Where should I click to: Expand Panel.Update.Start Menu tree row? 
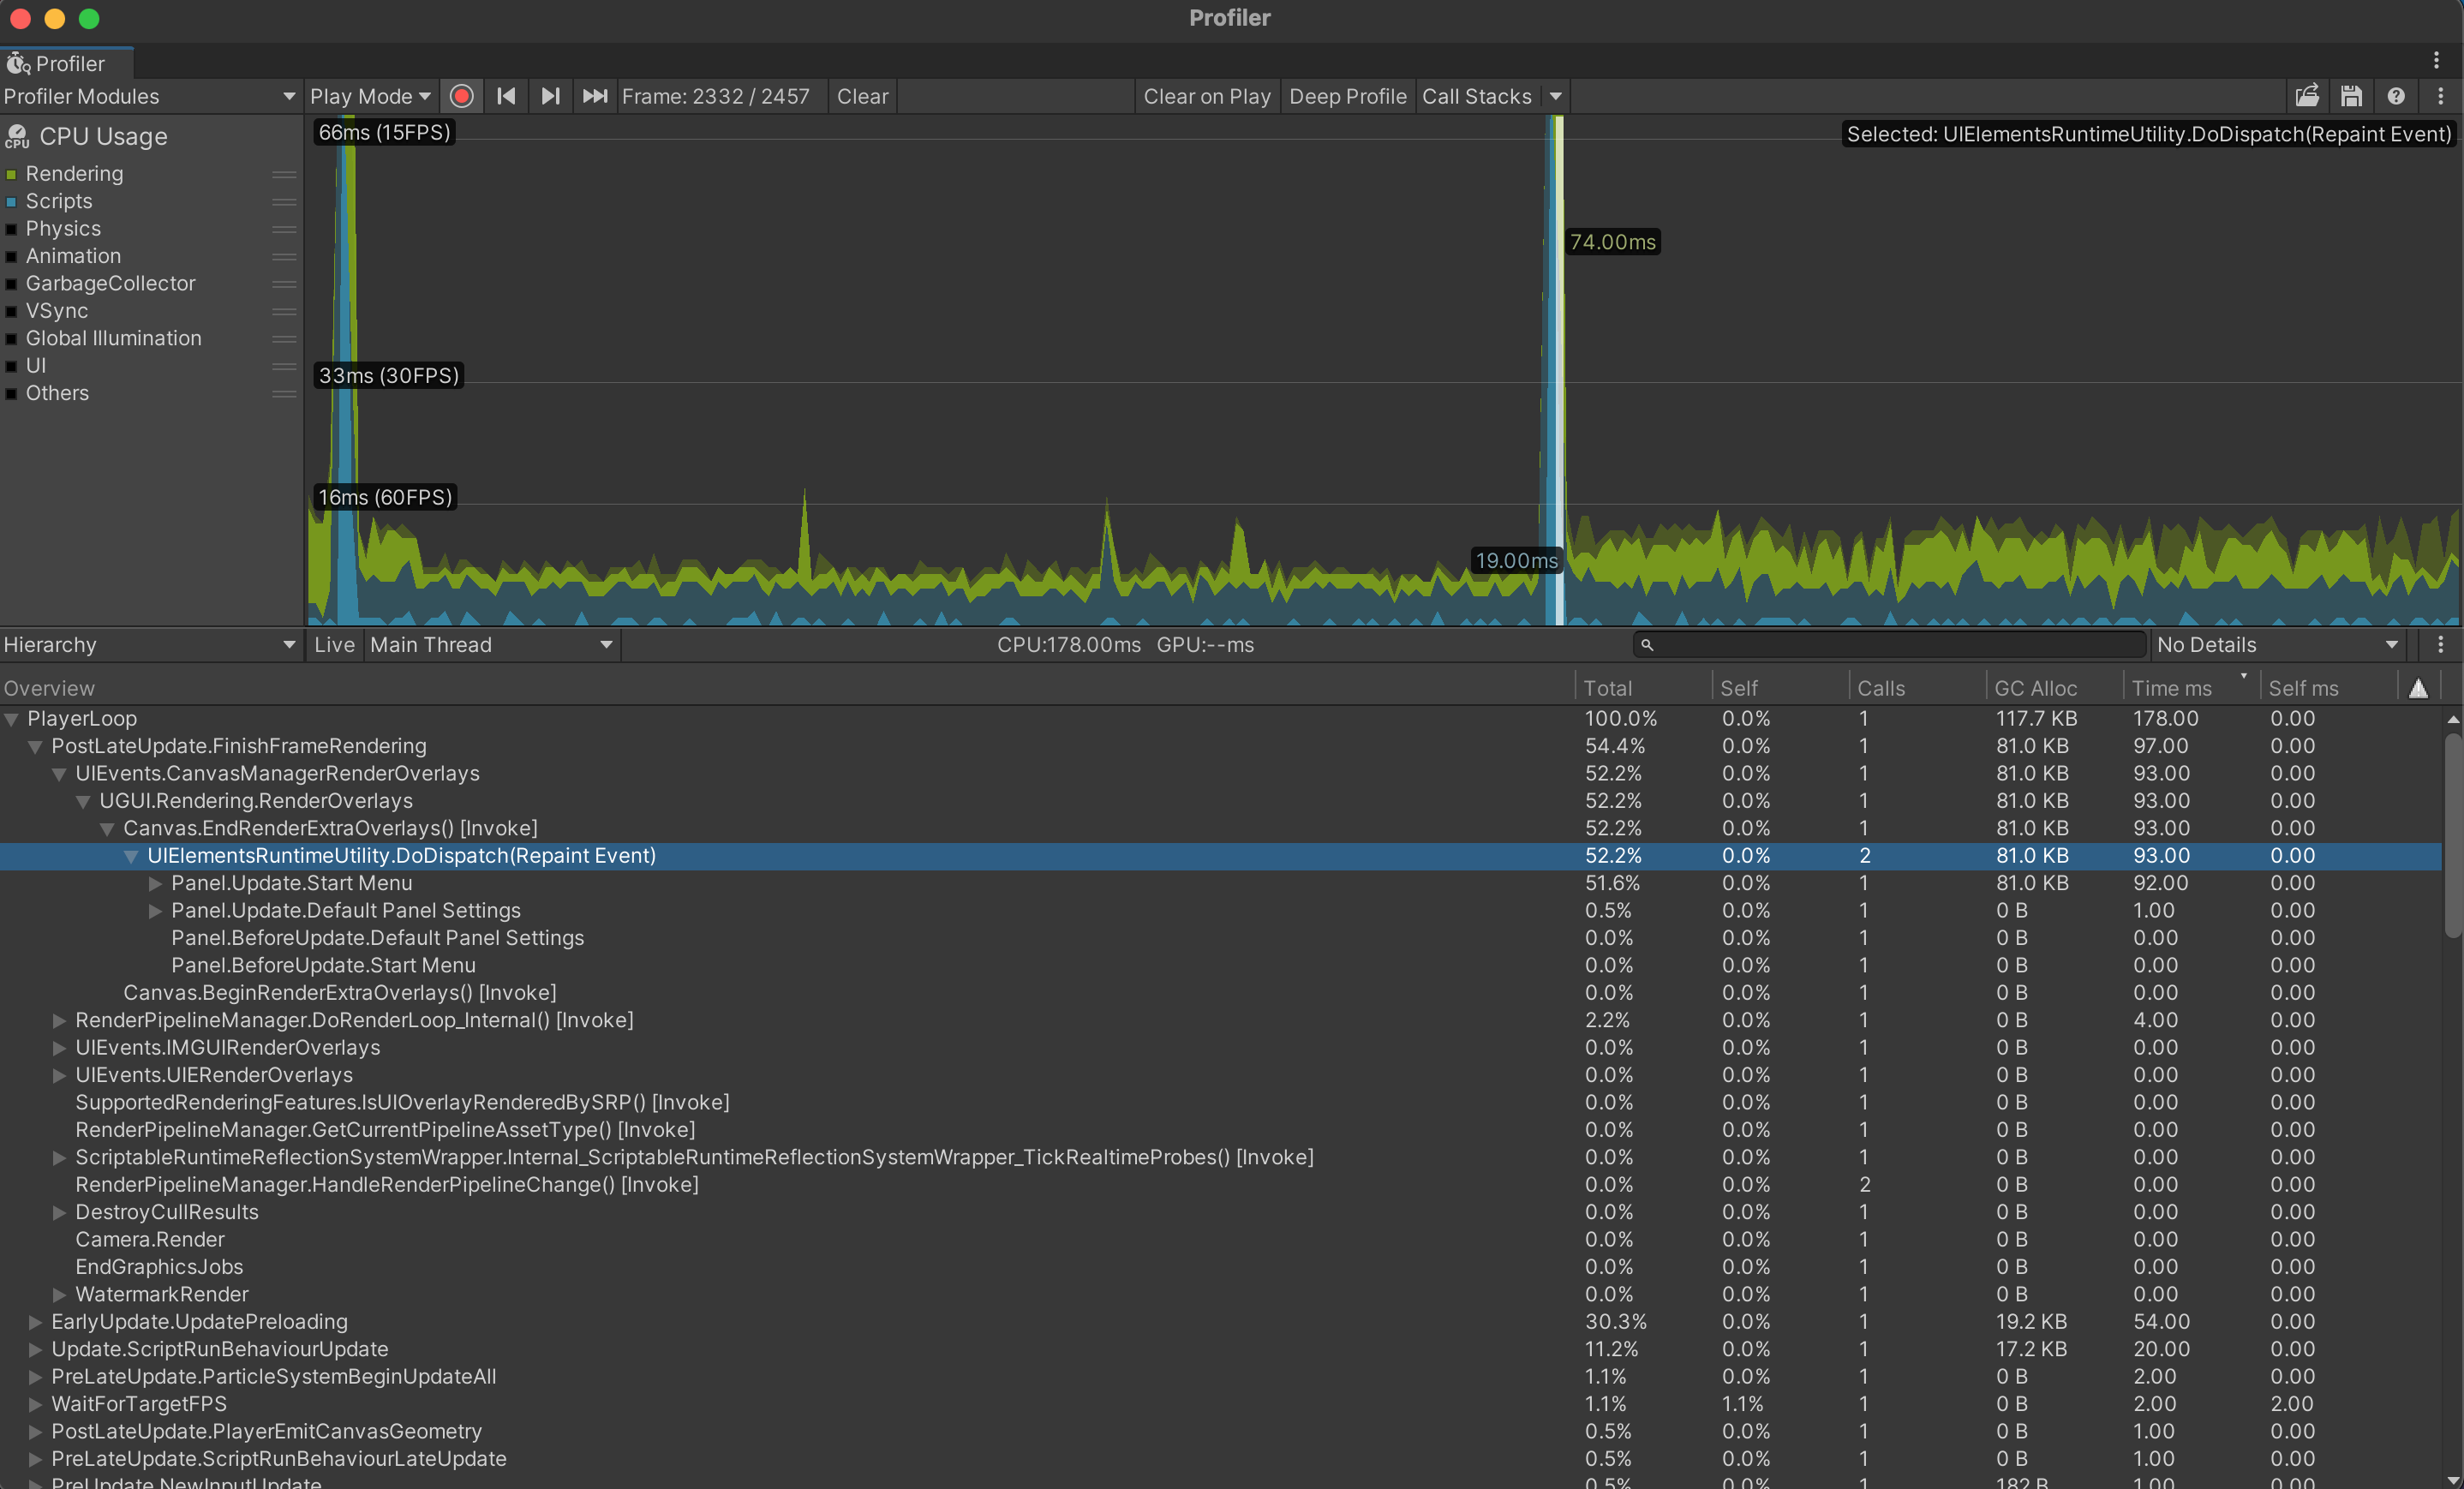click(x=155, y=883)
